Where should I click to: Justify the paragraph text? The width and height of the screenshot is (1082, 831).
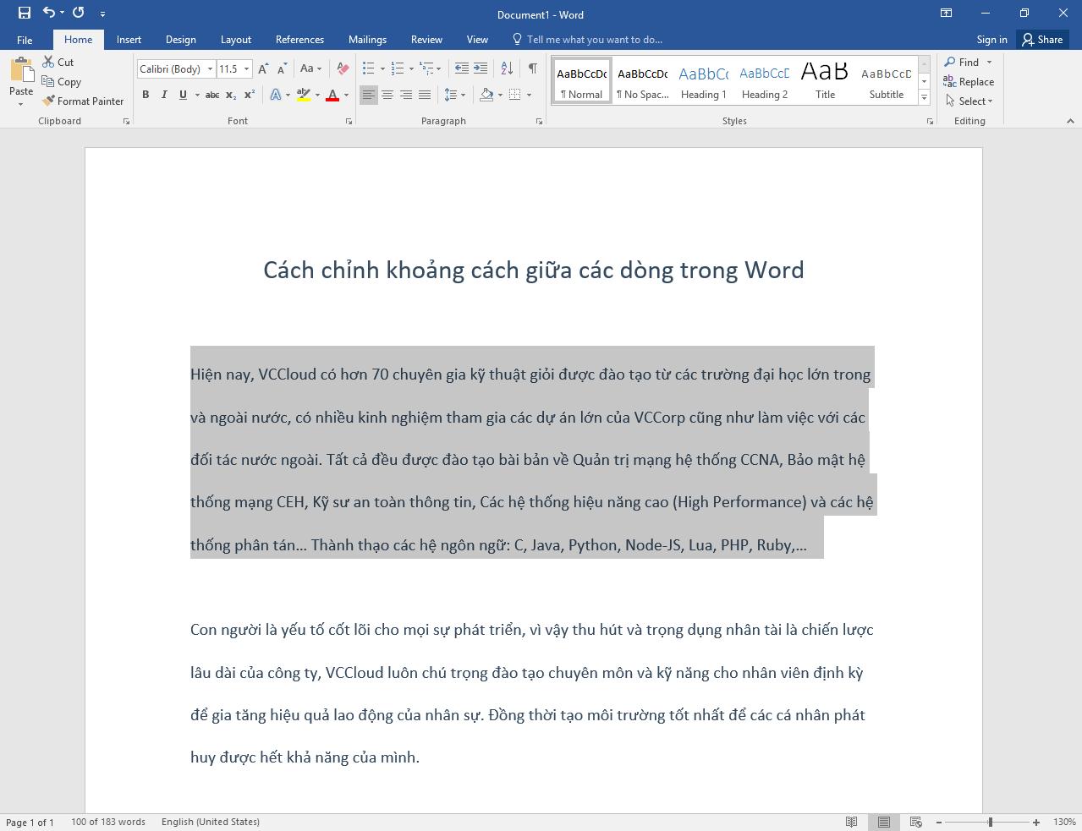(x=425, y=95)
